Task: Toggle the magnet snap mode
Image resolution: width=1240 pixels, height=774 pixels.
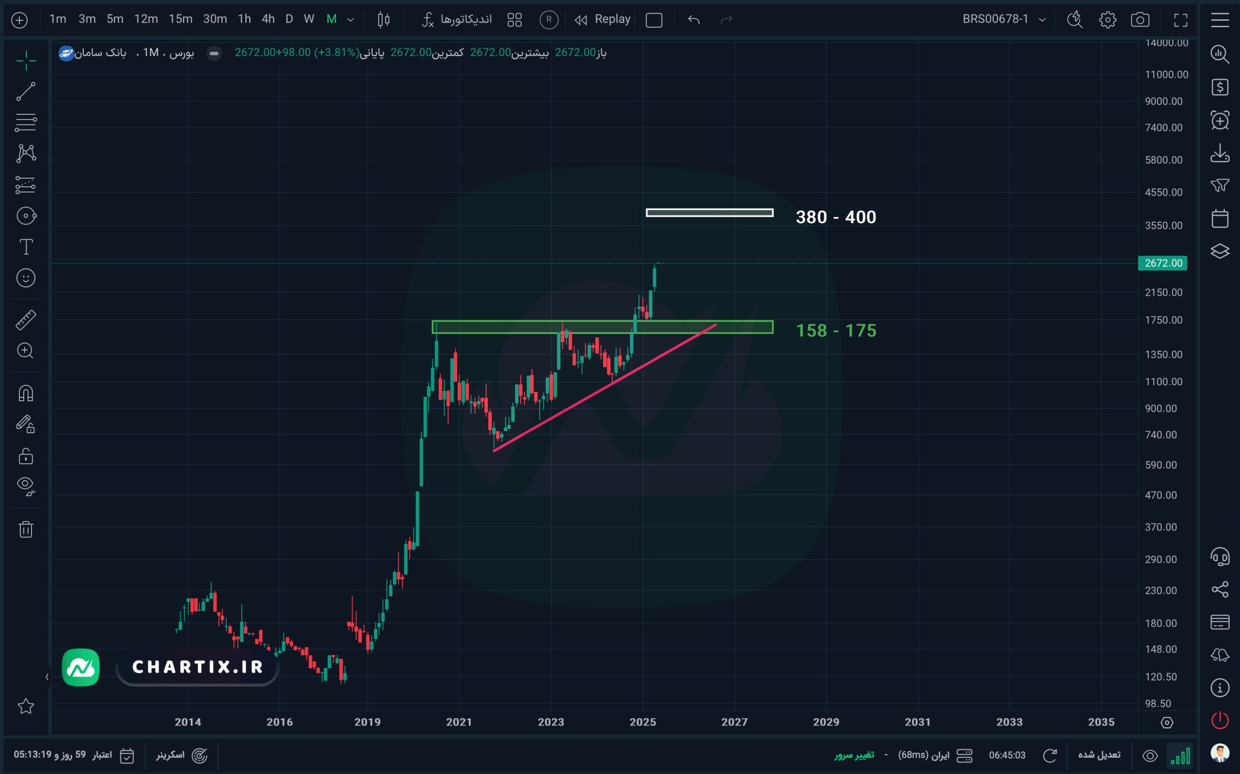Action: coord(26,393)
